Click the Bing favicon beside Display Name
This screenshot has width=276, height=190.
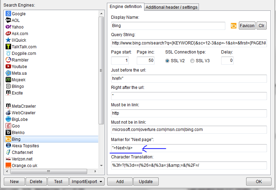pos(234,26)
